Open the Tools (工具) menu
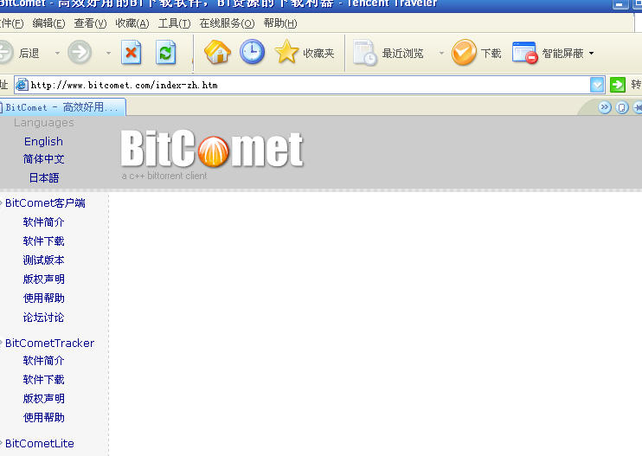642x456 pixels. tap(175, 23)
